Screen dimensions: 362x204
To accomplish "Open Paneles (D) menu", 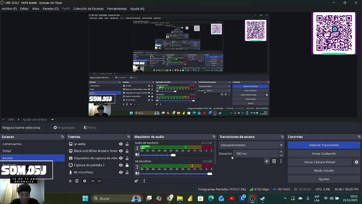I will point(51,9).
